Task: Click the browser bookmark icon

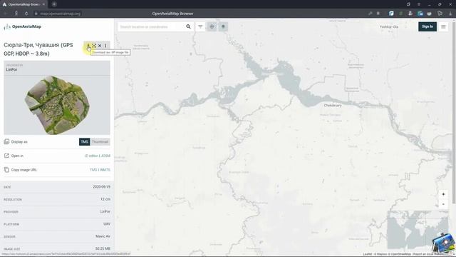Action: pyautogui.click(x=378, y=14)
